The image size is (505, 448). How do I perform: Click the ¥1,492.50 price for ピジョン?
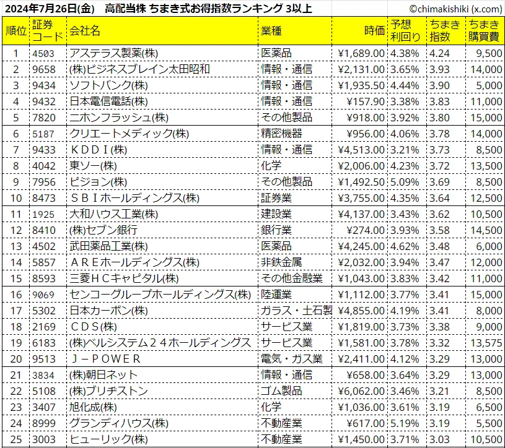[x=360, y=182]
